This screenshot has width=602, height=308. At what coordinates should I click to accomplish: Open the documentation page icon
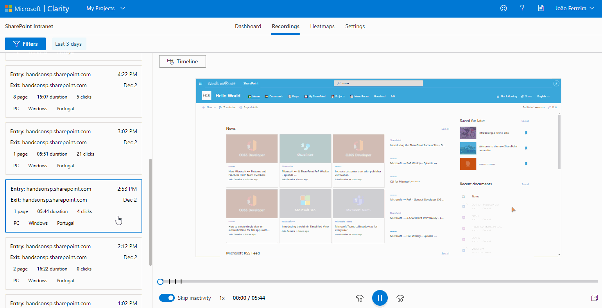point(541,8)
